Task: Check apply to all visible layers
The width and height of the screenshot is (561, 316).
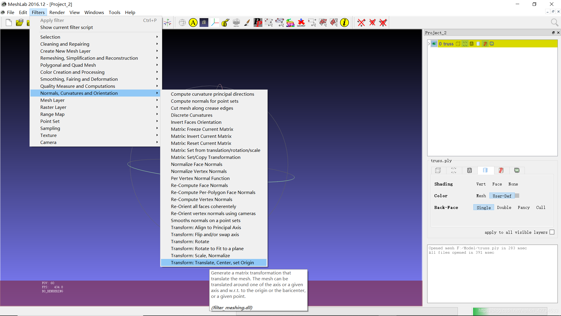Action: tap(552, 232)
